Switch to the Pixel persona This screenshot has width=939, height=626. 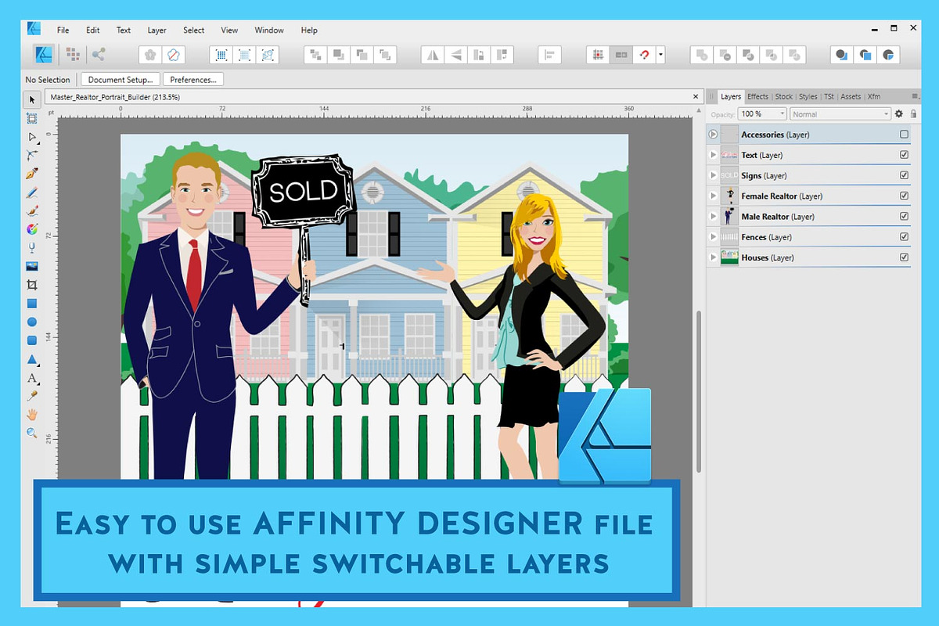(73, 55)
